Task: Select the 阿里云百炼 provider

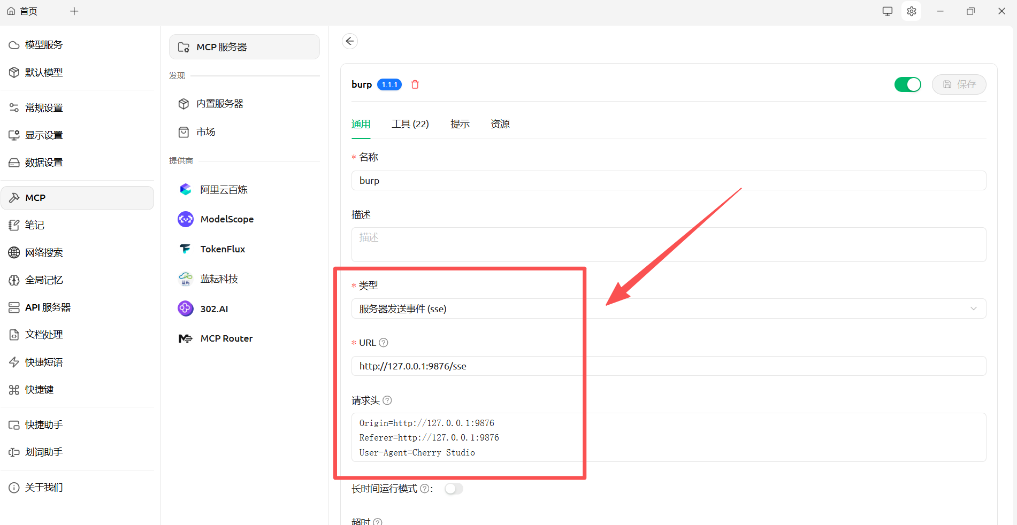Action: tap(223, 190)
